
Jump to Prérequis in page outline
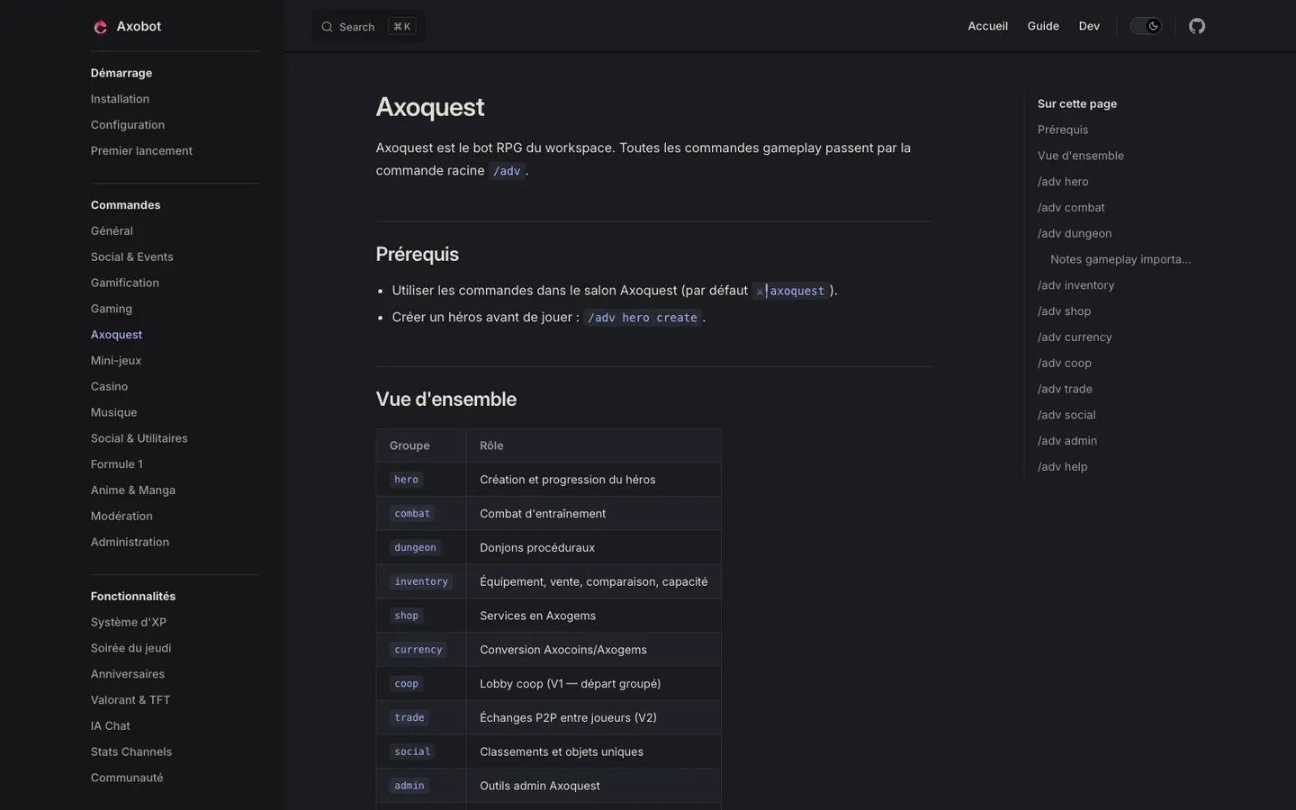pyautogui.click(x=1063, y=130)
